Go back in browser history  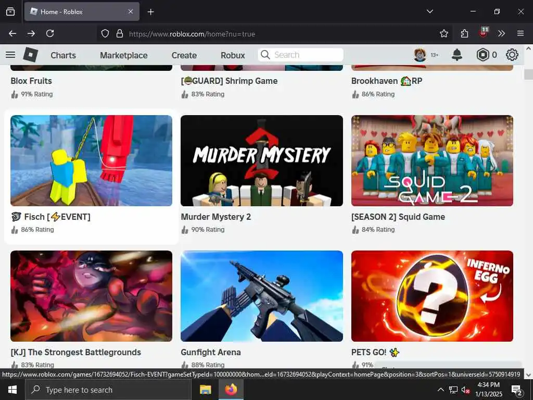12,33
